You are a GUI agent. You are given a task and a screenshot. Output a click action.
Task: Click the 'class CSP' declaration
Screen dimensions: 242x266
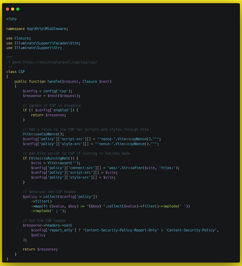click(15, 72)
